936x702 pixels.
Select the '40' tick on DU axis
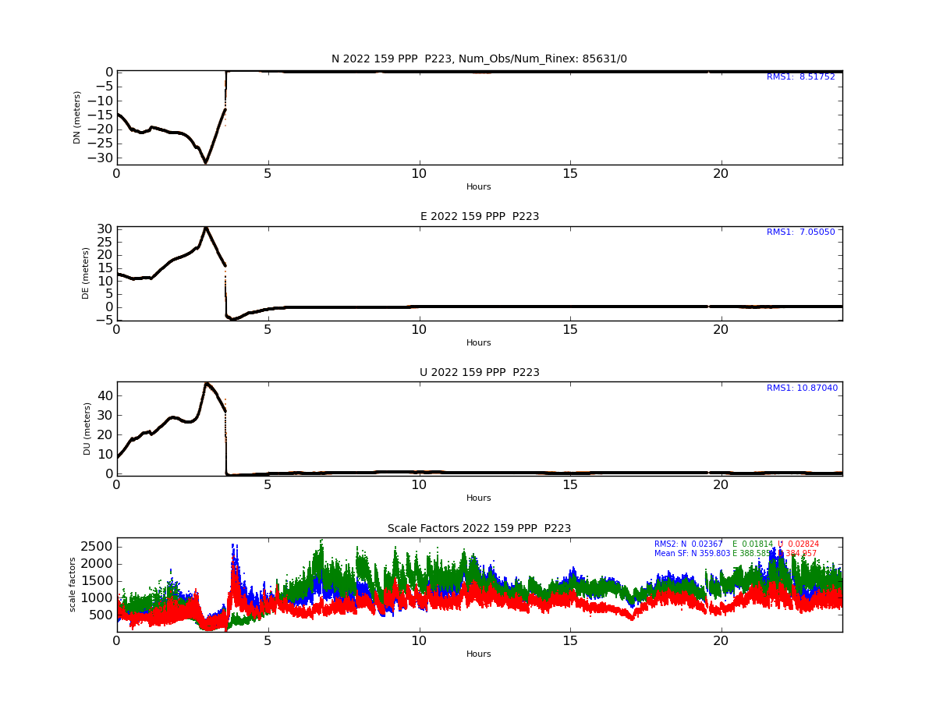105,395
